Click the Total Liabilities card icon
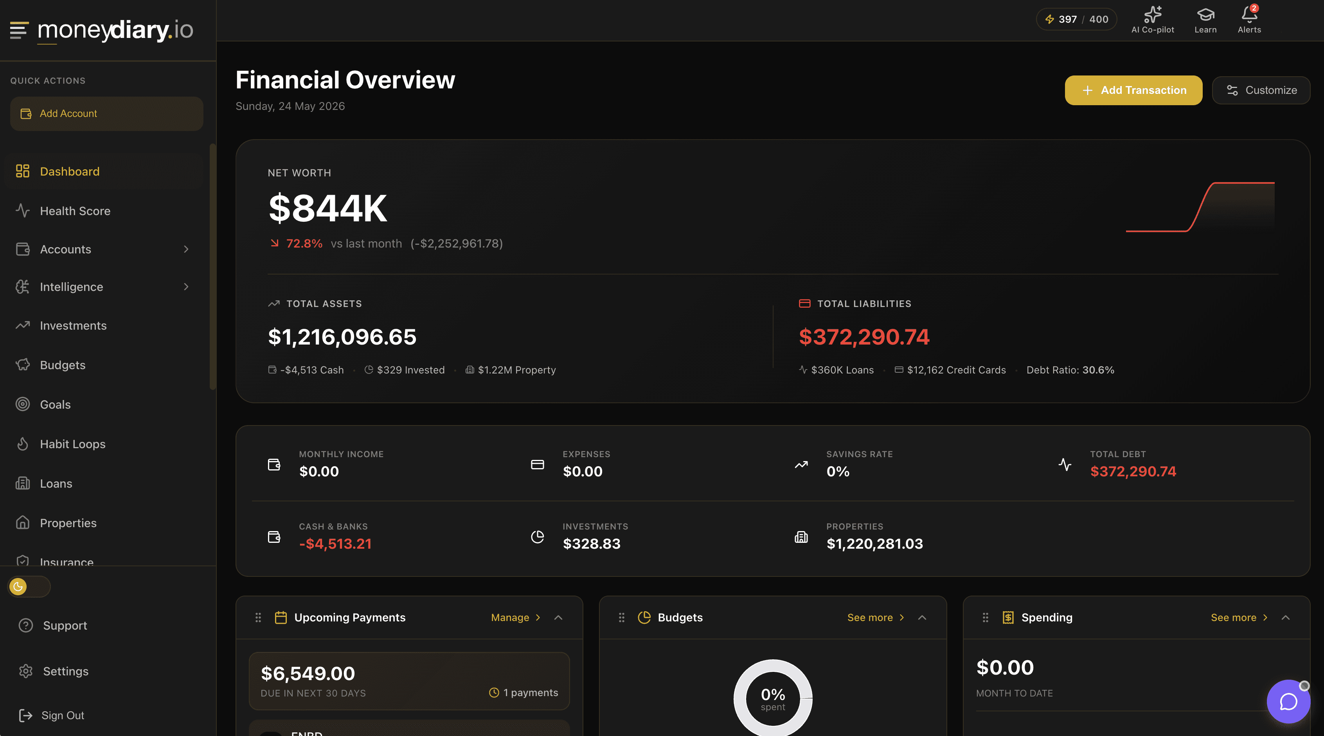 tap(804, 303)
